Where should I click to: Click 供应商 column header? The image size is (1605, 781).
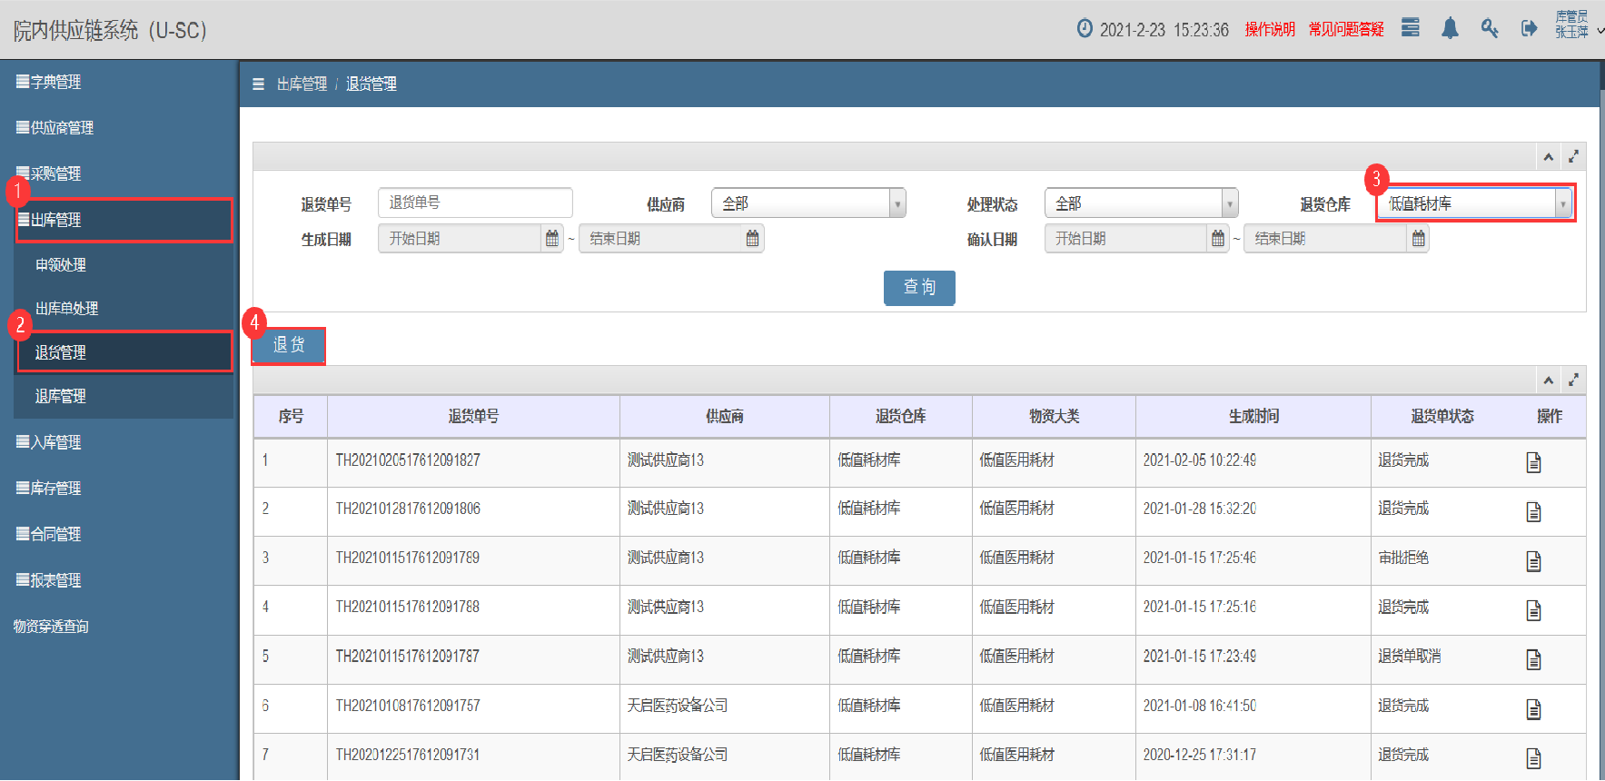725,416
